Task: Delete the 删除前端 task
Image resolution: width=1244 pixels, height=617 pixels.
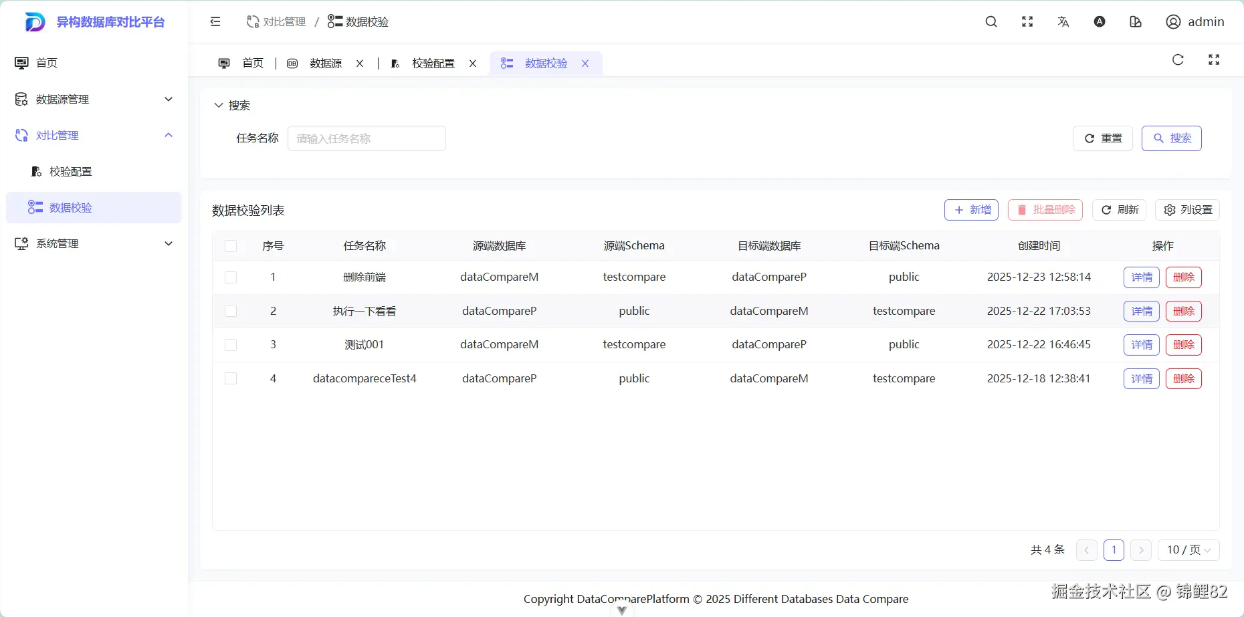Action: pyautogui.click(x=1184, y=277)
